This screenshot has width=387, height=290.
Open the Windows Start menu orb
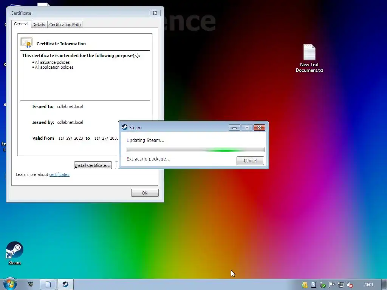point(10,284)
